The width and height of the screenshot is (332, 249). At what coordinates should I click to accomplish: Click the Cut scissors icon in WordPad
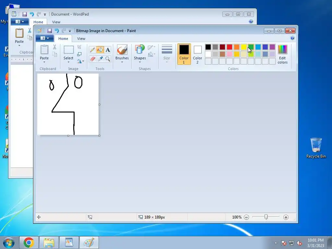pos(30,30)
